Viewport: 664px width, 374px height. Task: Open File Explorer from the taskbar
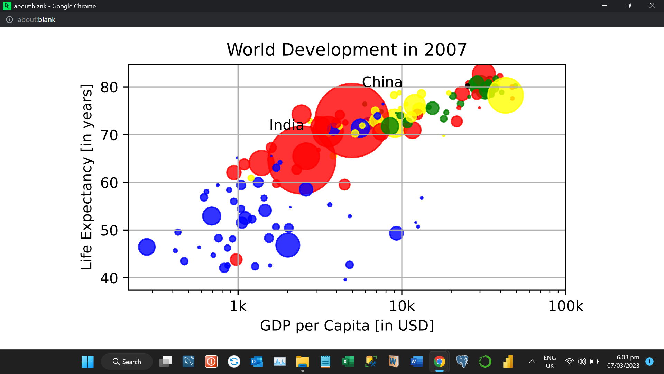click(x=302, y=361)
